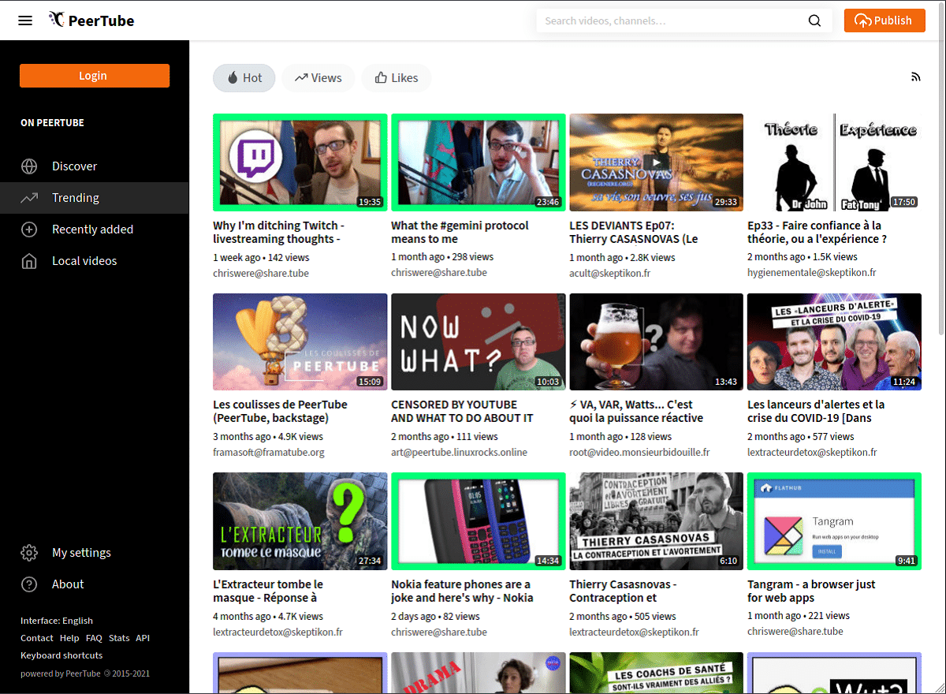
Task: Enable Hot sorting filter
Action: (x=244, y=77)
